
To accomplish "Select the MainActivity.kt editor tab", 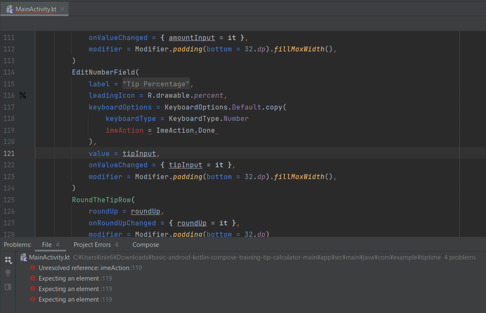I will [x=35, y=9].
